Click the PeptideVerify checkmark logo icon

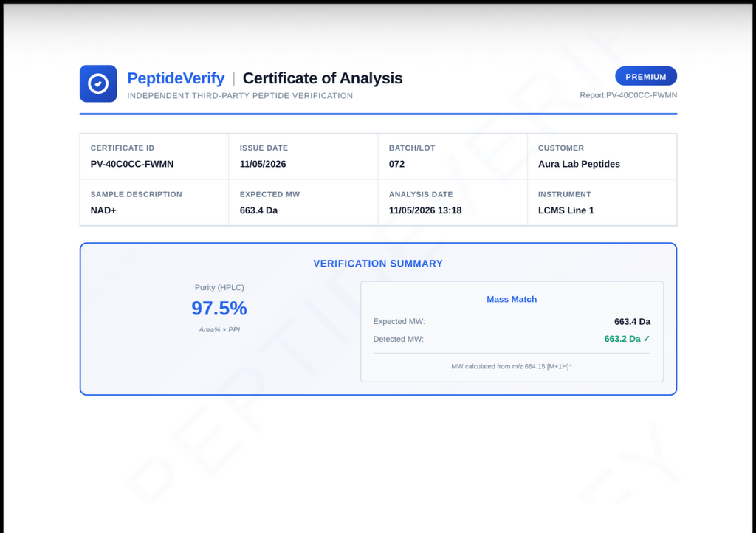coord(98,83)
